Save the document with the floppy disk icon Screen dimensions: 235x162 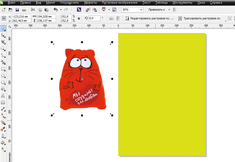click(x=17, y=10)
